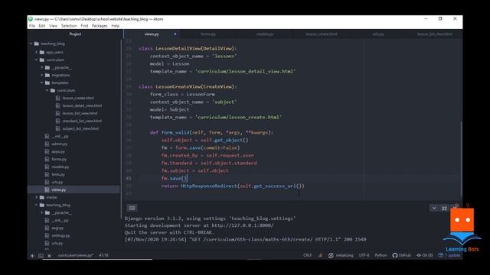
Task: Open the File menu
Action: [x=32, y=26]
